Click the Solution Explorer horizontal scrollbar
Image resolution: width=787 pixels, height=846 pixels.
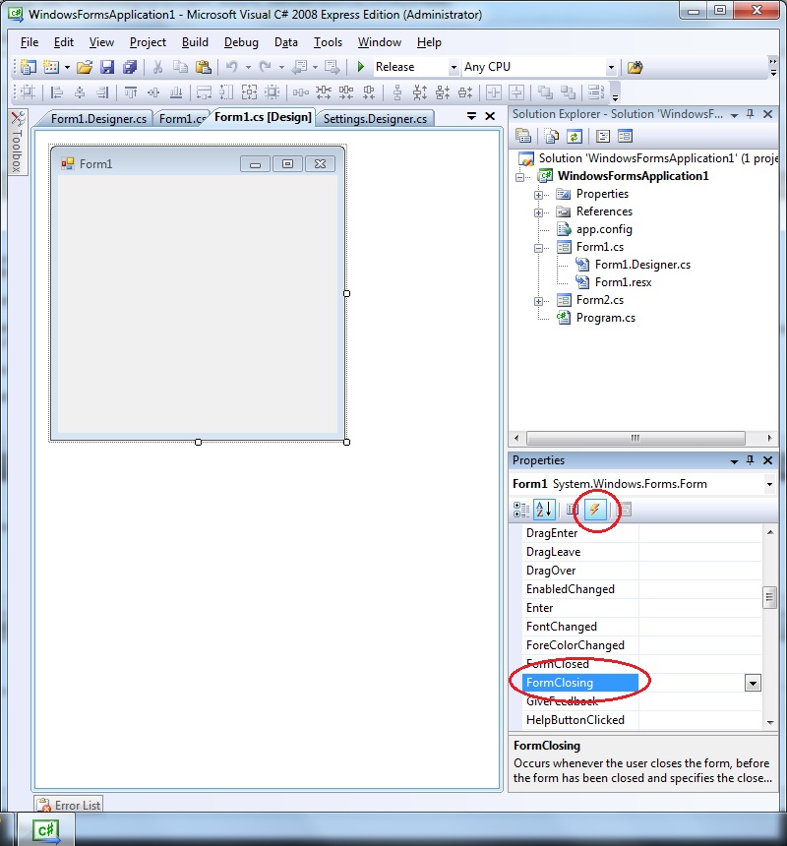pos(636,438)
